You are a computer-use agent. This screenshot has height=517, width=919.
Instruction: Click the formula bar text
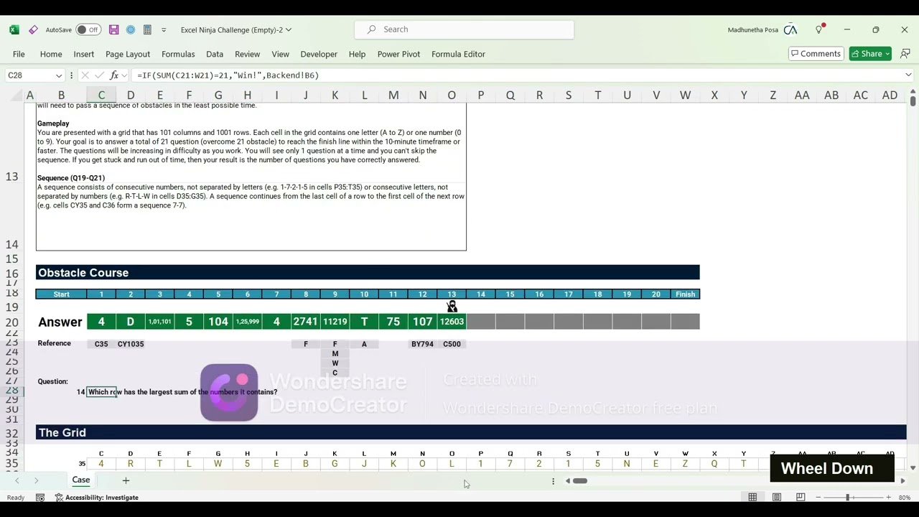[x=228, y=75]
